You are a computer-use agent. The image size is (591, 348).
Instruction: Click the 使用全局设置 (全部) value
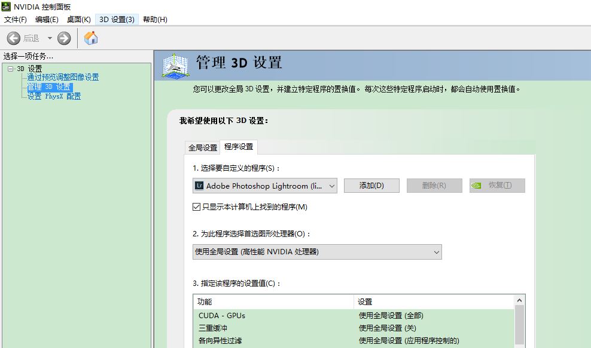tap(391, 316)
